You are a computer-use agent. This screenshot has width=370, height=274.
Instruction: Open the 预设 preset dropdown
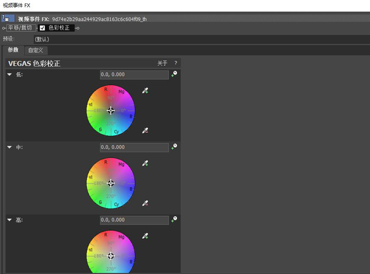pos(202,39)
